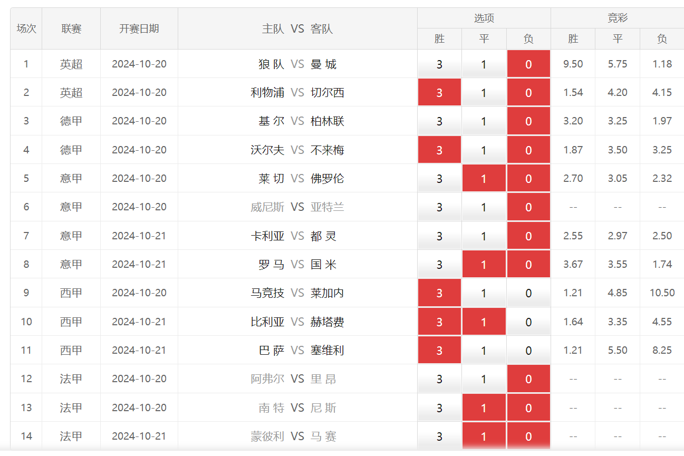Click the date 2024-10-21 in row 14
The height and width of the screenshot is (456, 684).
tap(139, 436)
